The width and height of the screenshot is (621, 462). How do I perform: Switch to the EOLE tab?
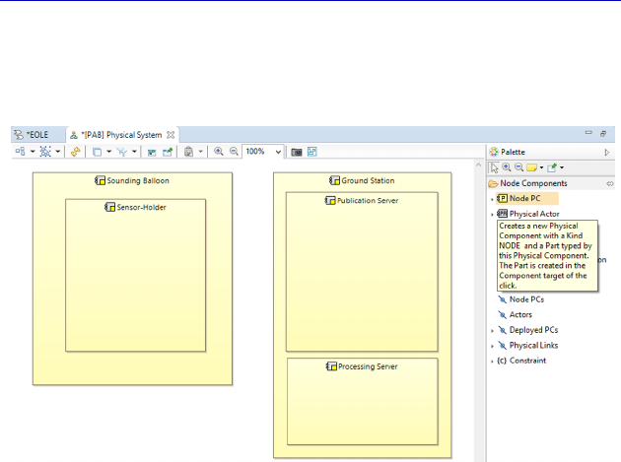[x=35, y=134]
